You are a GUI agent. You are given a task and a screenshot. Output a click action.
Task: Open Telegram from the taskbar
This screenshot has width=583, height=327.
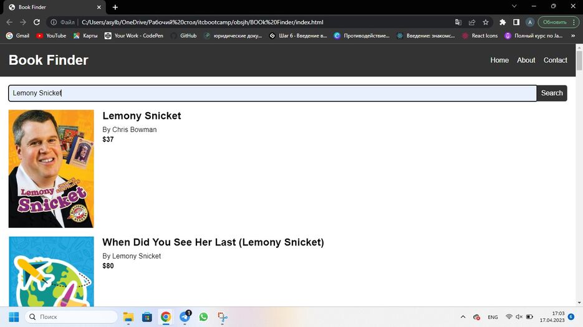tap(185, 317)
